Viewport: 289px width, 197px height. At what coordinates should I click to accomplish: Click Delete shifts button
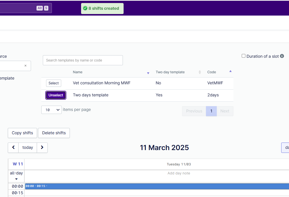coord(54,133)
